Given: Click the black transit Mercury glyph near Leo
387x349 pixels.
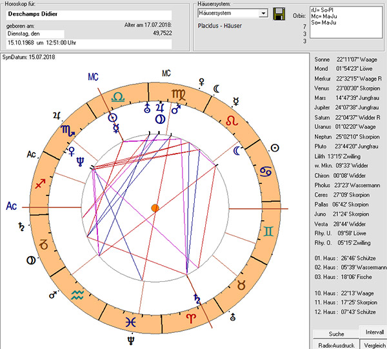Looking at the screenshot, I should (236, 102).
